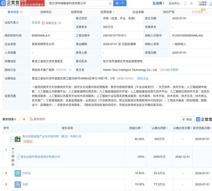Viewport: 212px width, 191px height.
Task: Click 60.00% holding ratio cell
Action: tap(140, 139)
